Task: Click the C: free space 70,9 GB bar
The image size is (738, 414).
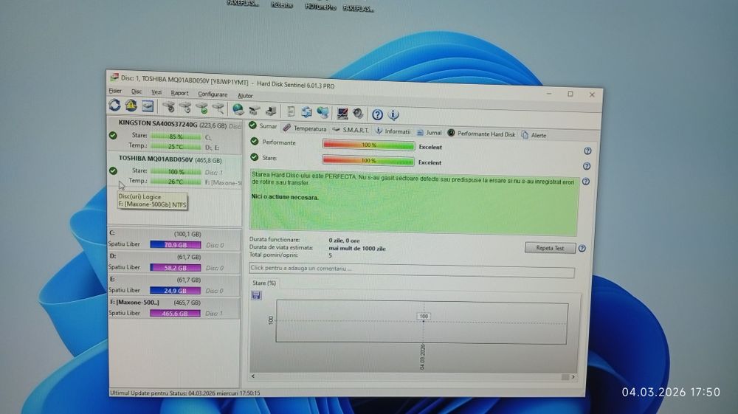Action: tap(176, 245)
